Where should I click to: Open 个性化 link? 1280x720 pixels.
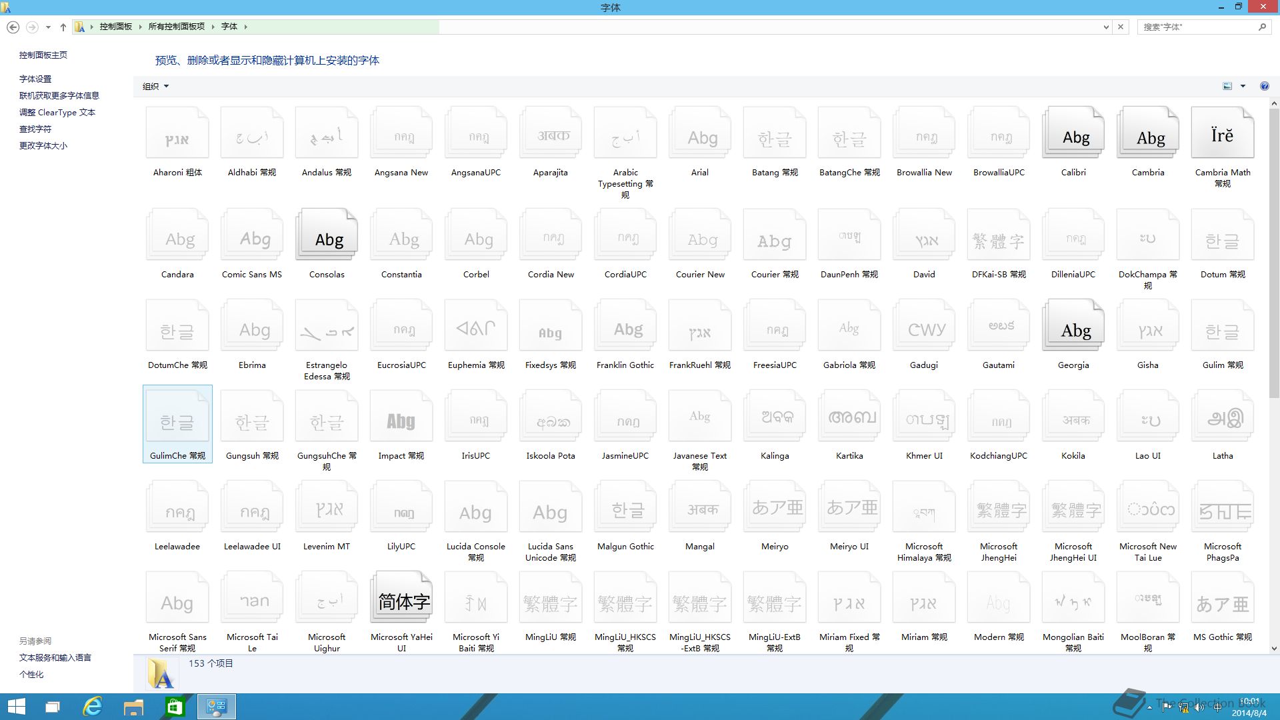tap(31, 674)
